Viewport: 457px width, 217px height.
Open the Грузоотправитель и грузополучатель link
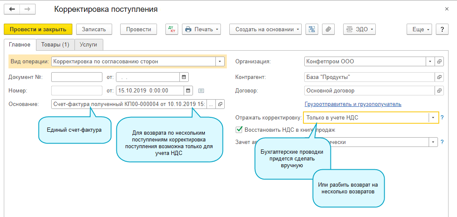click(353, 104)
